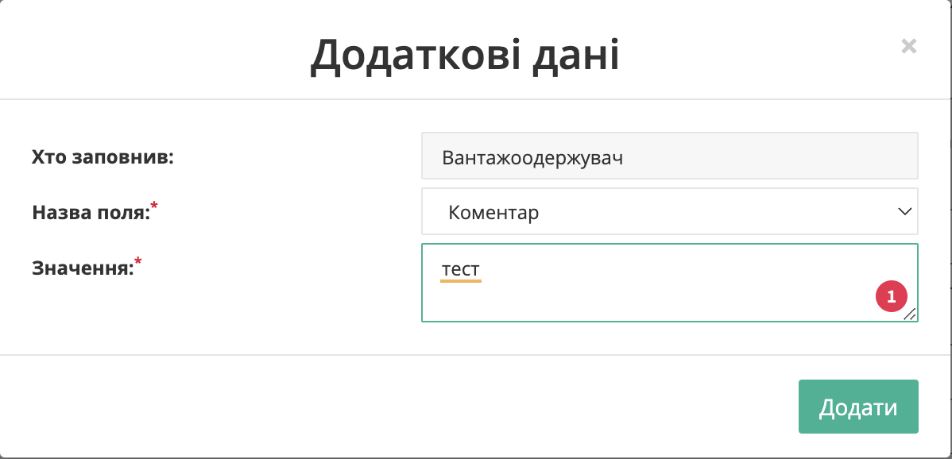Click blank footer area left of Додати
The height and width of the screenshot is (459, 952).
point(395,407)
